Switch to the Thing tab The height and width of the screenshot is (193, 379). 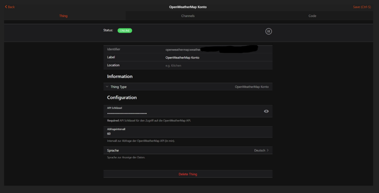click(63, 16)
